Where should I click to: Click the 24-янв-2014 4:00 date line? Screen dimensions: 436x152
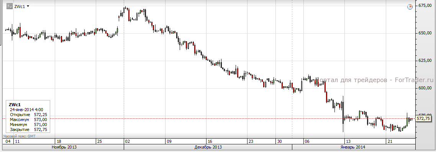[26, 110]
